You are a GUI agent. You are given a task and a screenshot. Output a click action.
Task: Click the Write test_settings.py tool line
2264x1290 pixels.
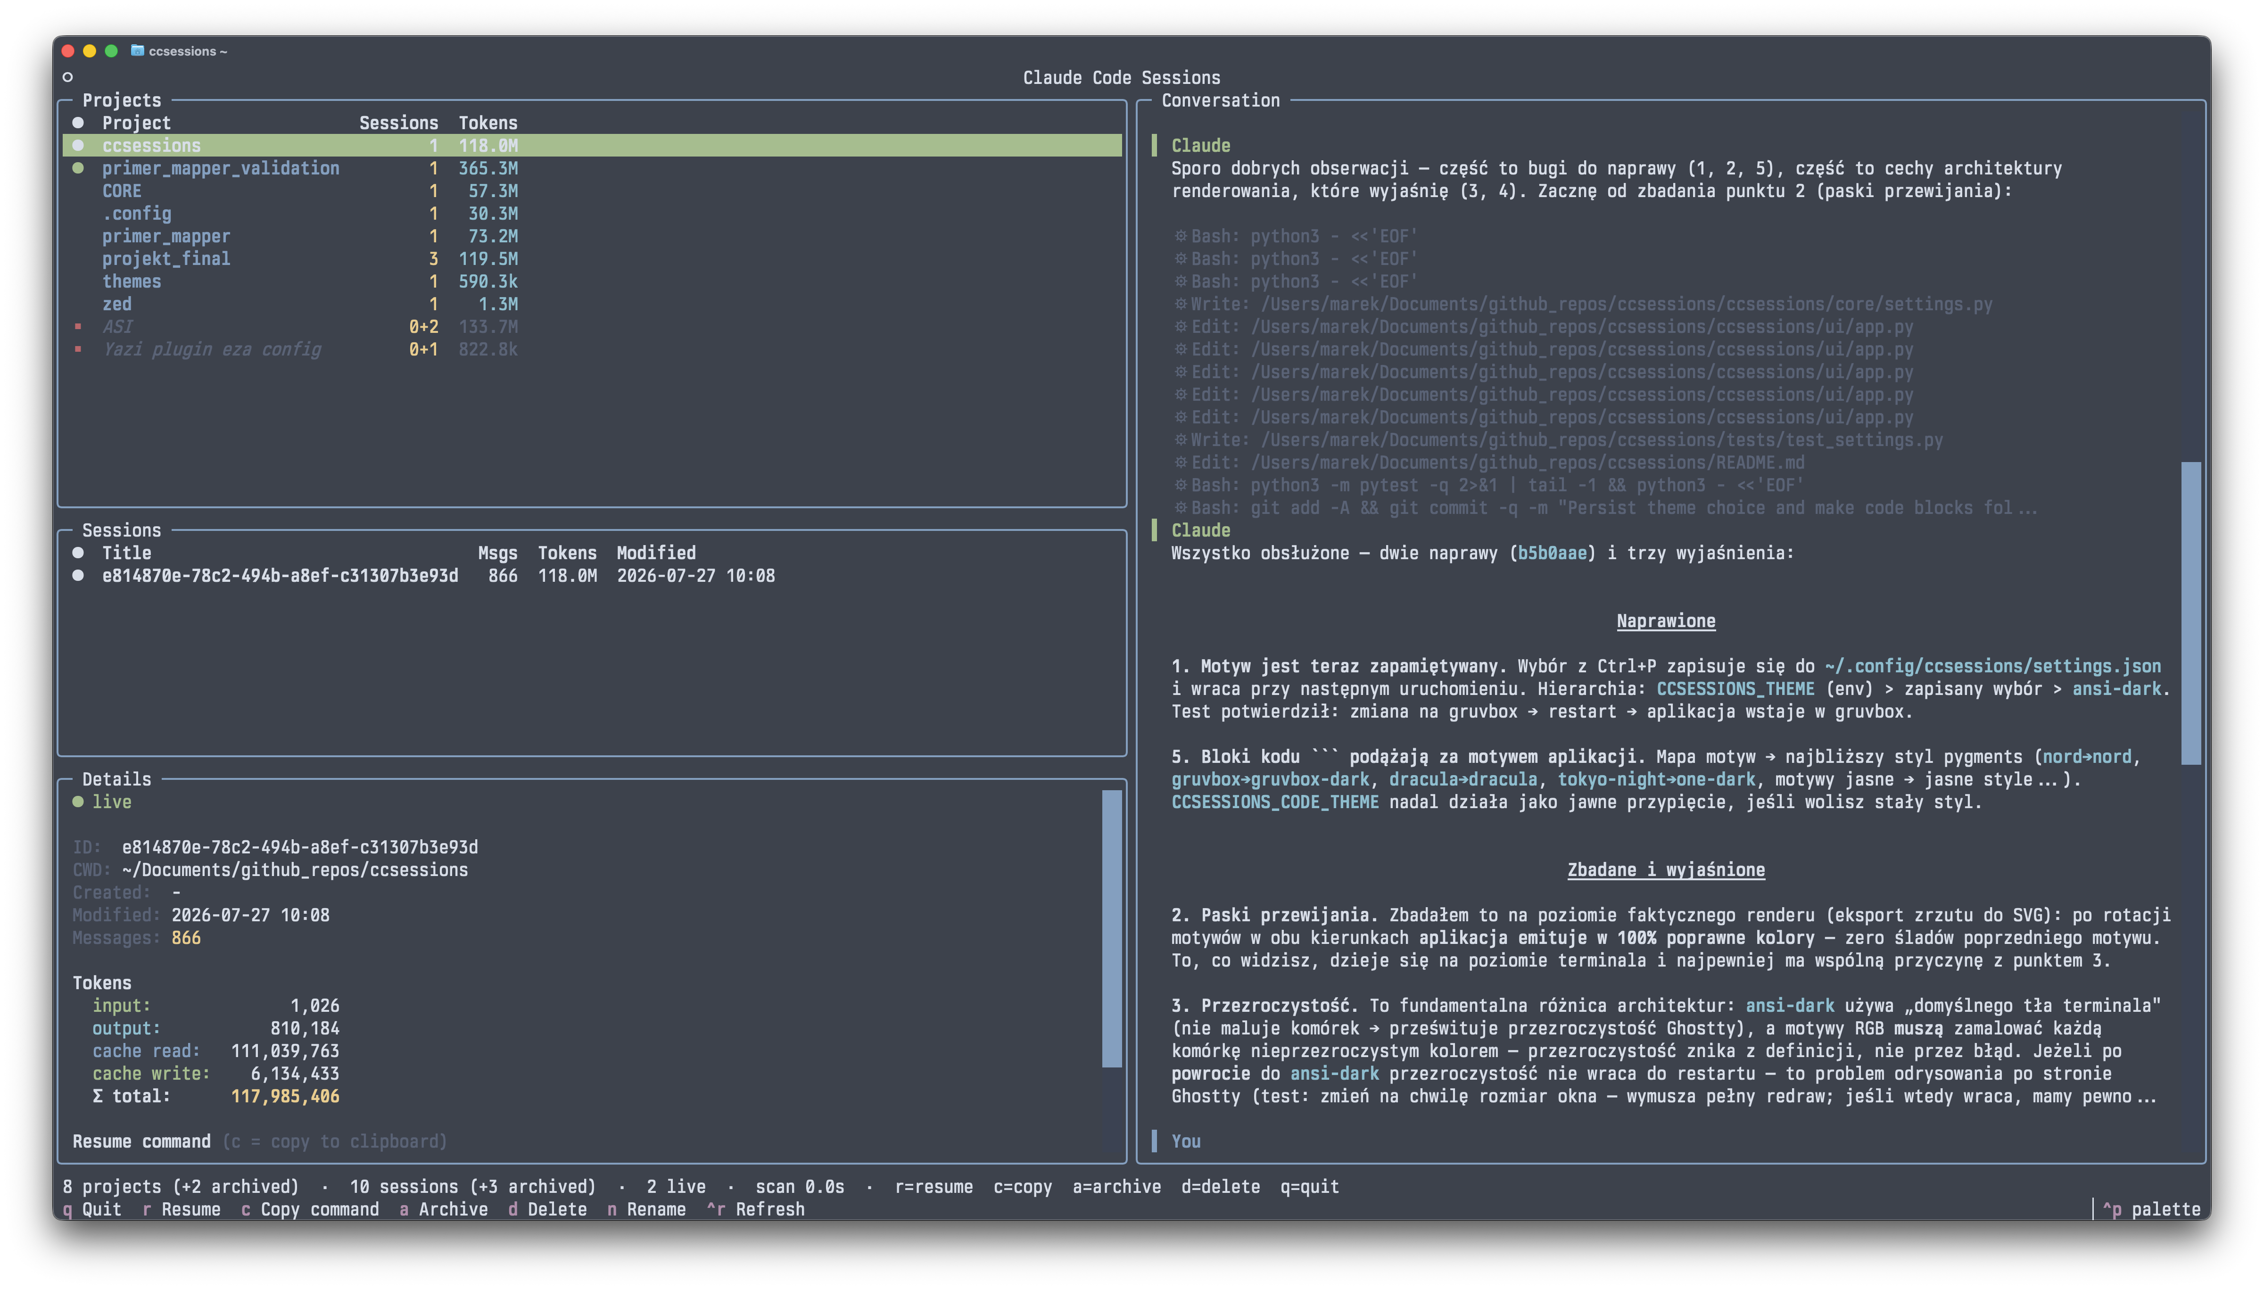1558,440
